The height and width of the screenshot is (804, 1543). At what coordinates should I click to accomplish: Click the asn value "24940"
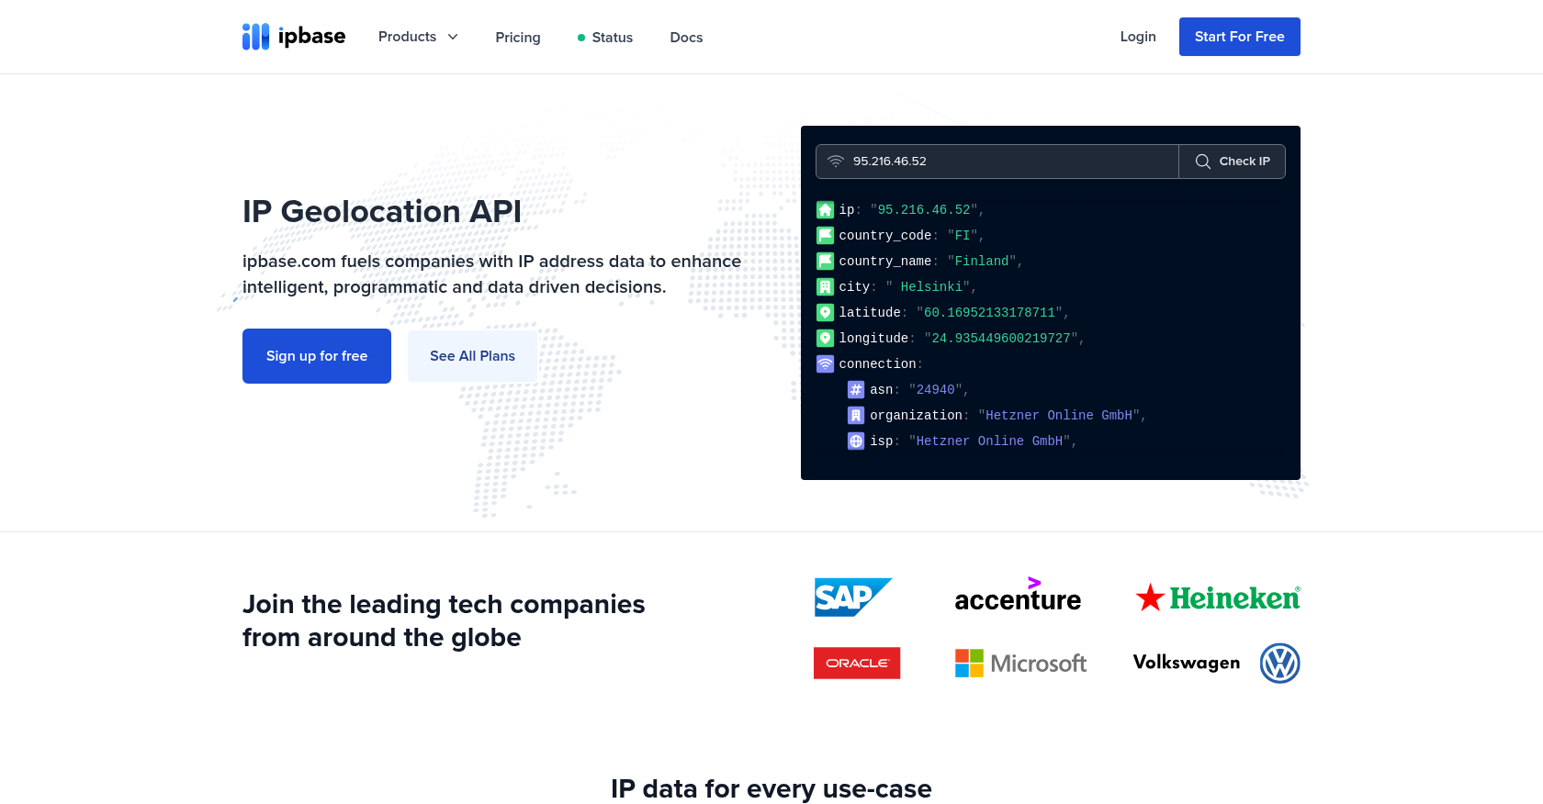(x=936, y=390)
